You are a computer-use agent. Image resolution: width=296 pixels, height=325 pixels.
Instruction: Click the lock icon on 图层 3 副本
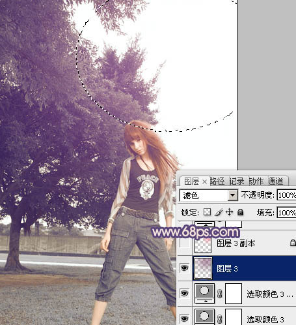tap(293, 243)
